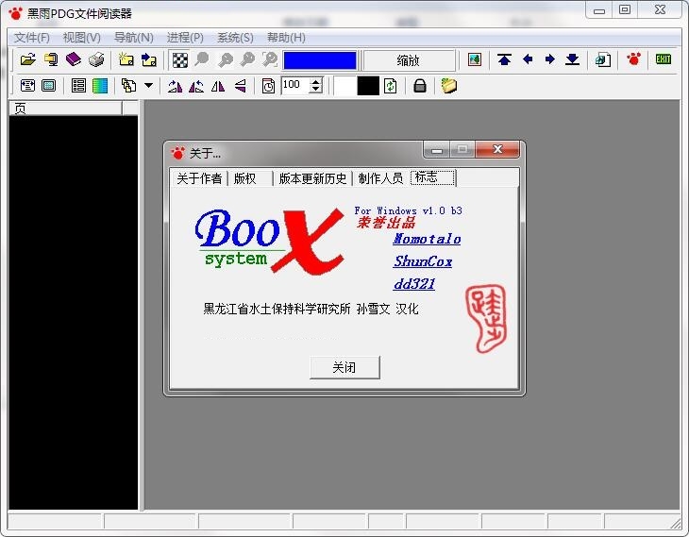The image size is (689, 537).
Task: Open the 导航(N) menu
Action: (x=134, y=38)
